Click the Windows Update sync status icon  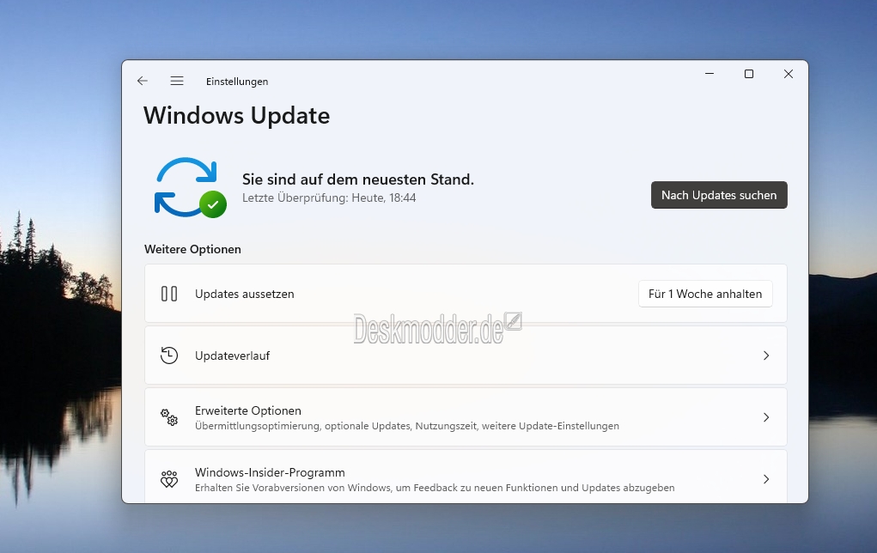pos(190,188)
